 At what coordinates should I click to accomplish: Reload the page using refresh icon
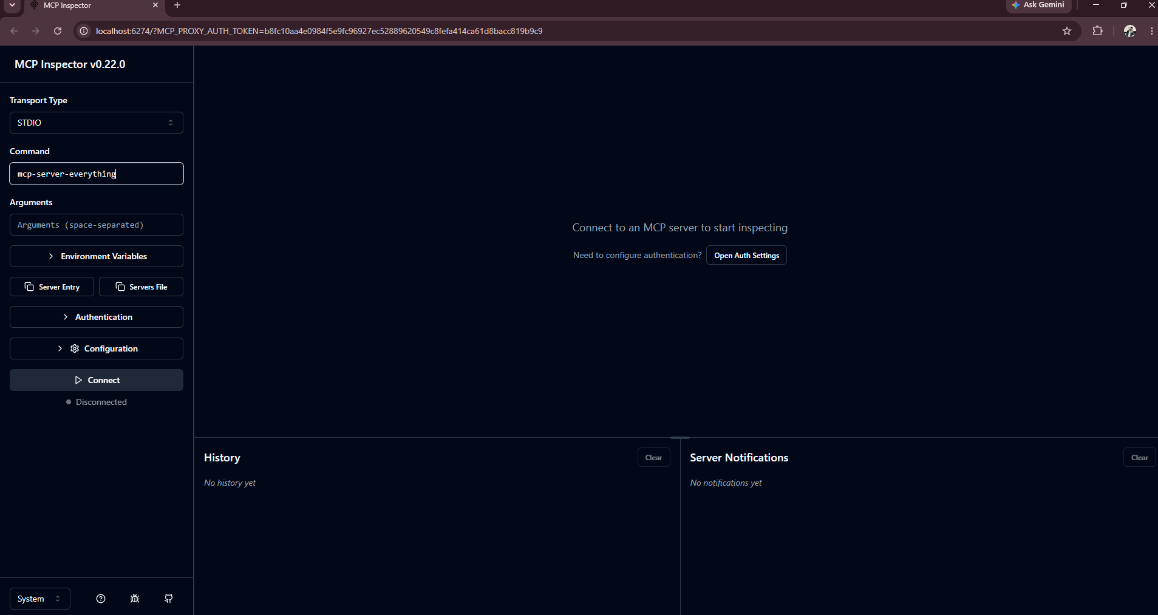click(58, 31)
